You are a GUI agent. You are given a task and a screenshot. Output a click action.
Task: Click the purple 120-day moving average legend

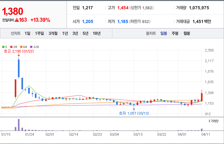click(x=35, y=47)
